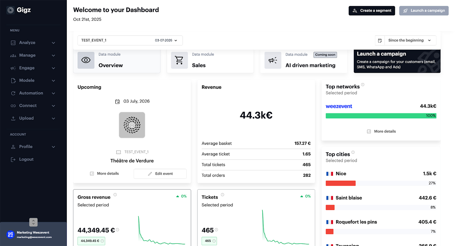Open More details under Top networks

click(x=381, y=132)
